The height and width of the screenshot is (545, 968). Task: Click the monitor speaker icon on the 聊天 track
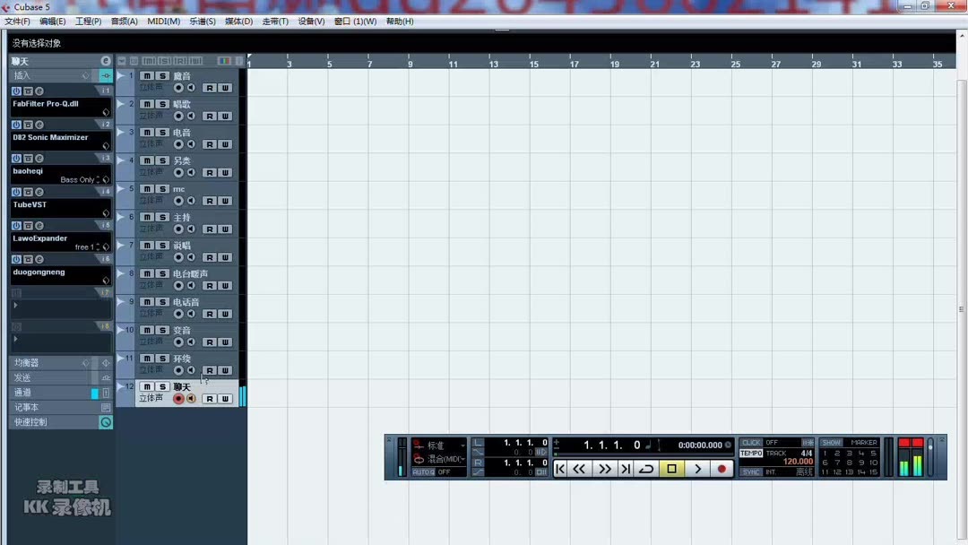192,397
